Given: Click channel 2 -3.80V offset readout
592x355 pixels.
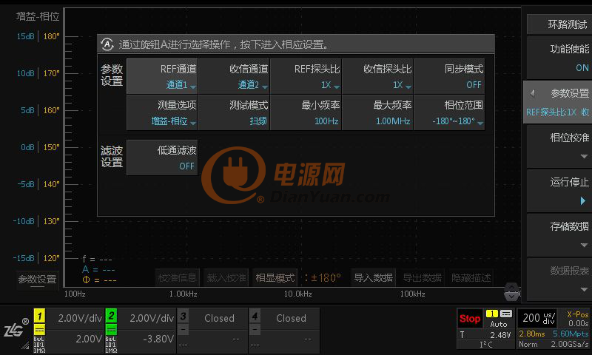Looking at the screenshot, I should (x=158, y=339).
